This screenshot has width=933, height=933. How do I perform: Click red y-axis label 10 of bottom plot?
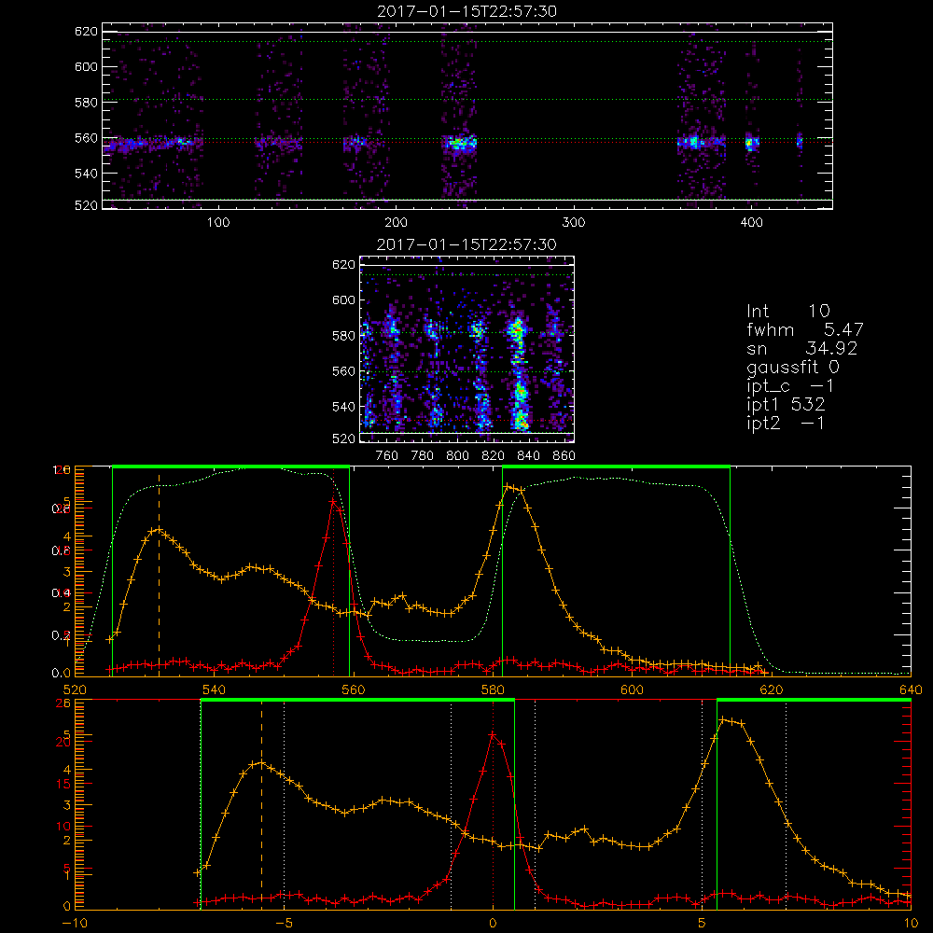pyautogui.click(x=63, y=827)
